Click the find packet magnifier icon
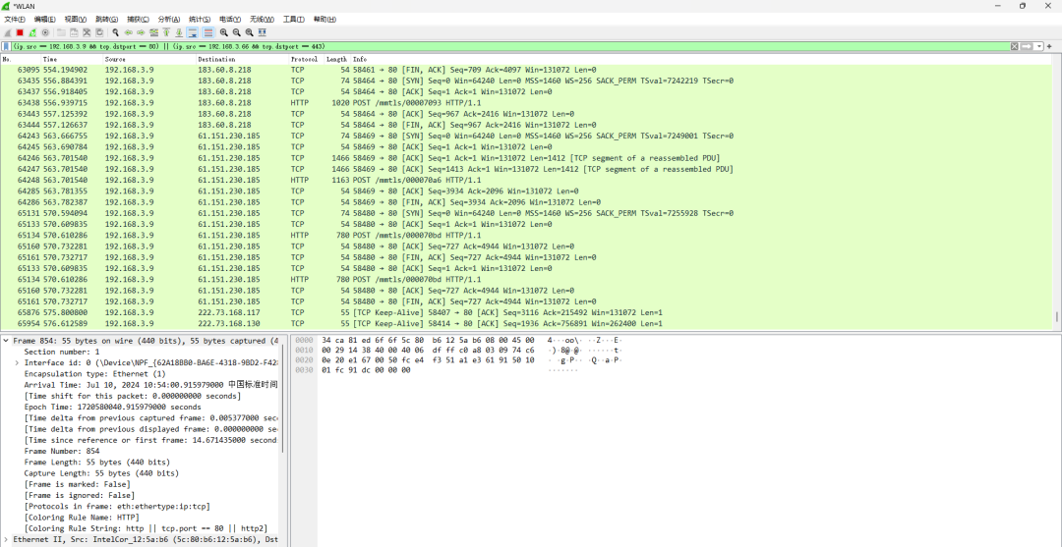Viewport: 1062px width, 547px height. [116, 32]
